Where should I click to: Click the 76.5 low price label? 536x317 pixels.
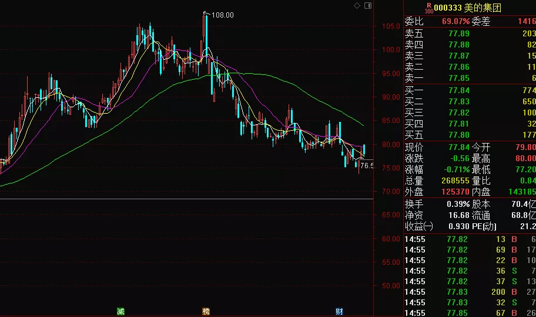tap(367, 166)
